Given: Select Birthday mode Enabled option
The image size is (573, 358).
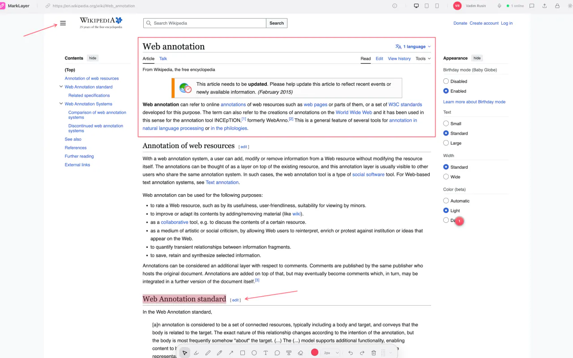Looking at the screenshot, I should coord(446,91).
